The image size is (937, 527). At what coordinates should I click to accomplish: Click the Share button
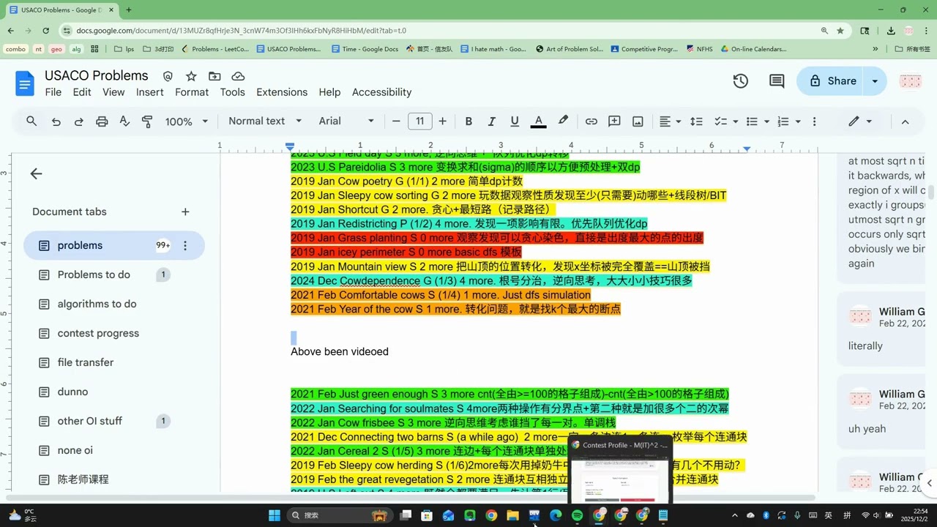[830, 81]
